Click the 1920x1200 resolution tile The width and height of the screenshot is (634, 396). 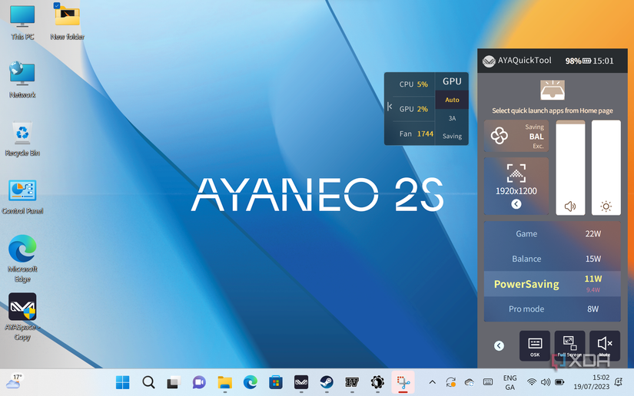(x=516, y=186)
